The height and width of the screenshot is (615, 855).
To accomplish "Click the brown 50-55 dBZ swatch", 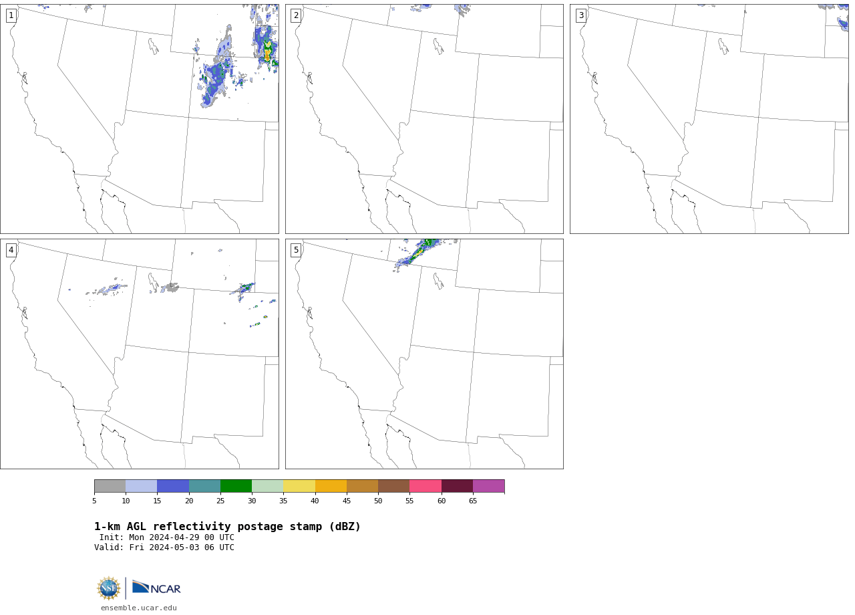I will pos(394,486).
